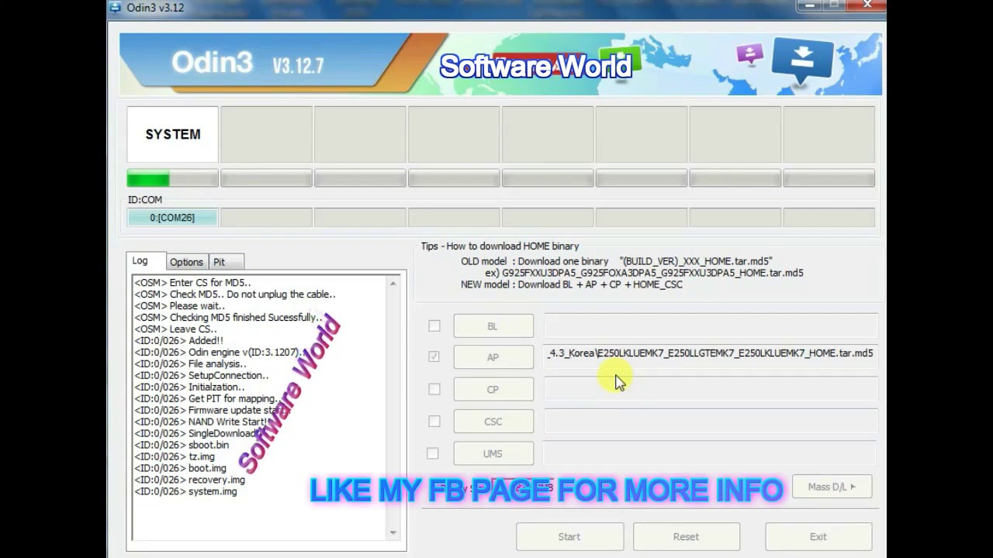Click the UMS file button
Image resolution: width=993 pixels, height=558 pixels.
pyautogui.click(x=493, y=453)
